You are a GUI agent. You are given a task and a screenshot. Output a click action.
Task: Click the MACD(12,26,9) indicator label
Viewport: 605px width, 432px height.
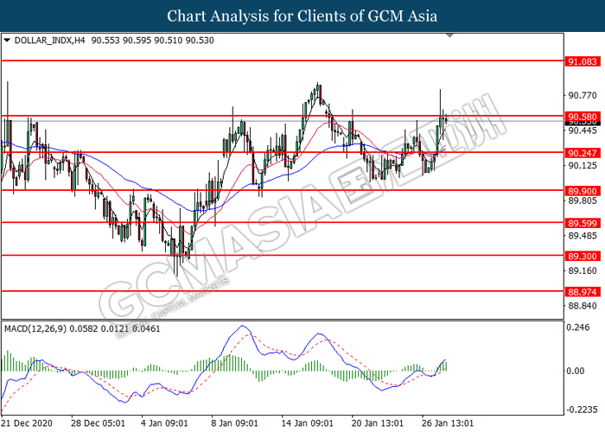(35, 329)
